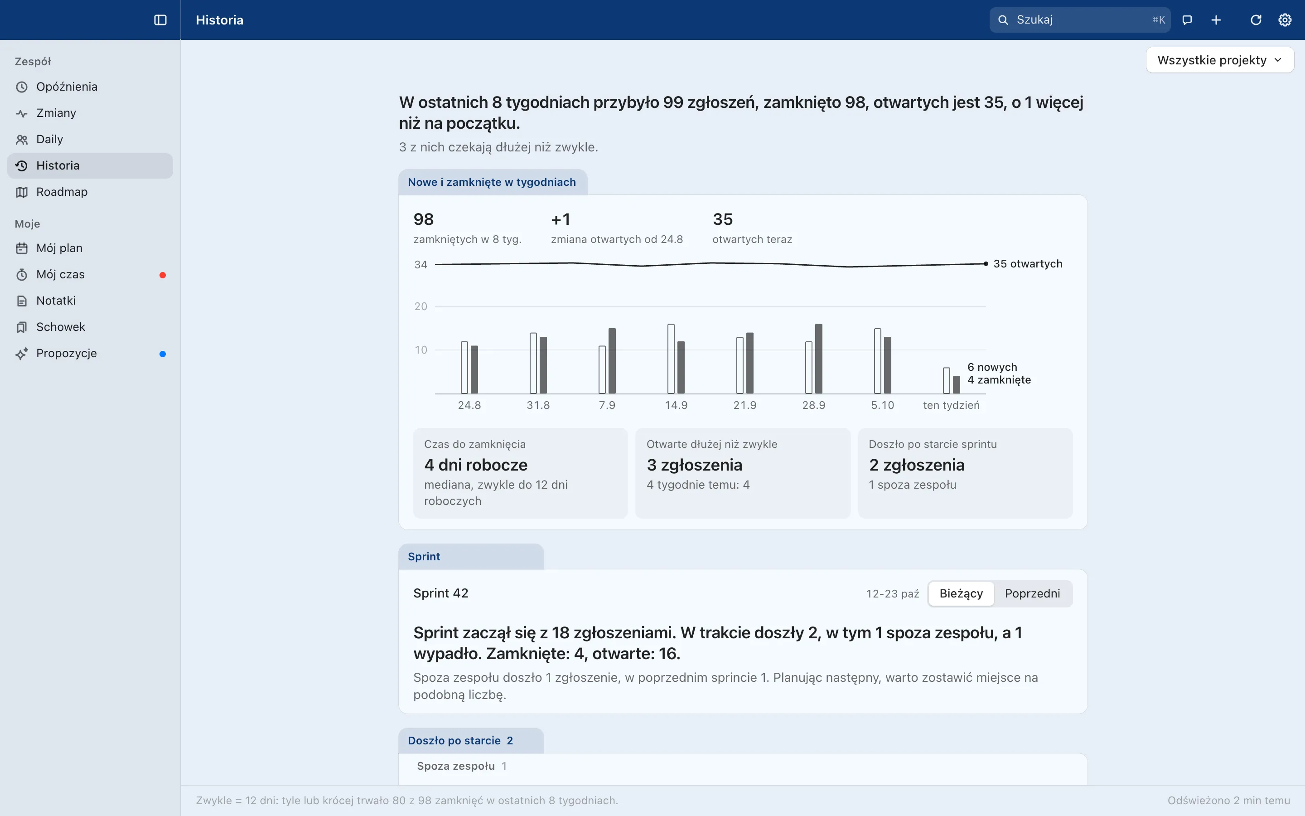Open the Notatki sidebar item
Viewport: 1305px width, 816px height.
click(x=90, y=301)
